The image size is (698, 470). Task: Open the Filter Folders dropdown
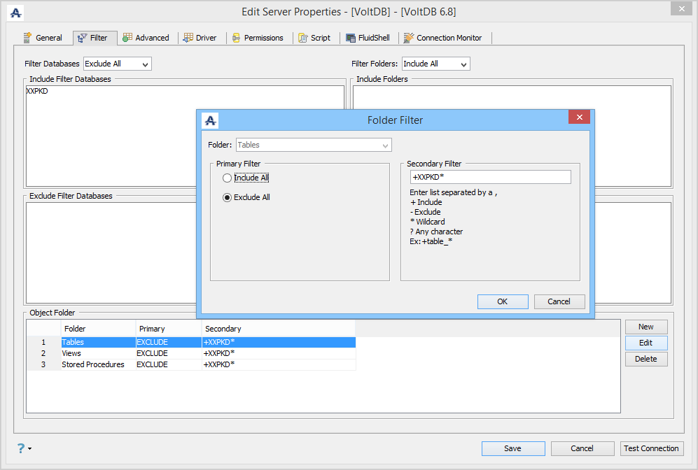(x=435, y=64)
